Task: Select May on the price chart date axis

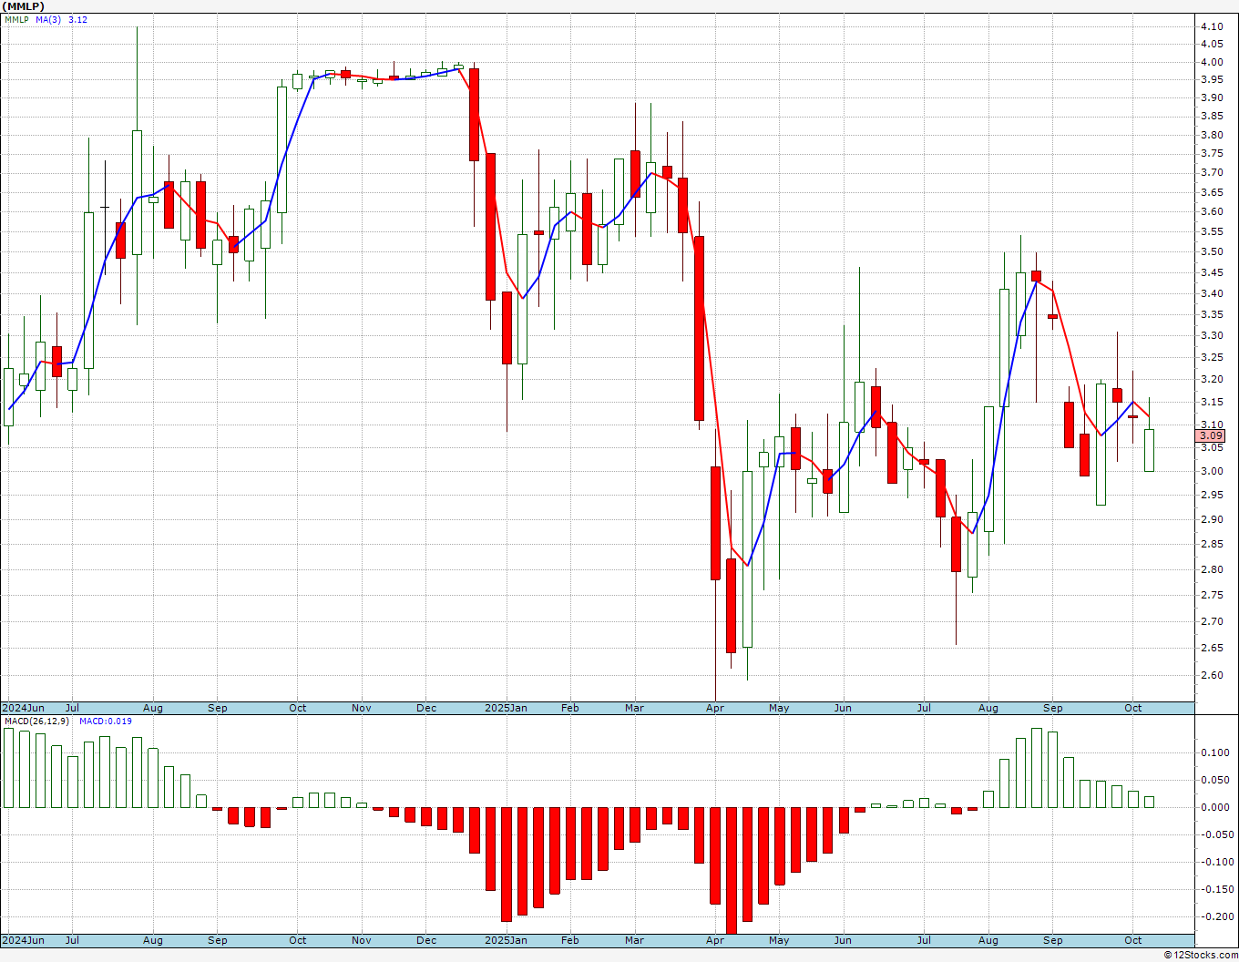Action: 779,708
